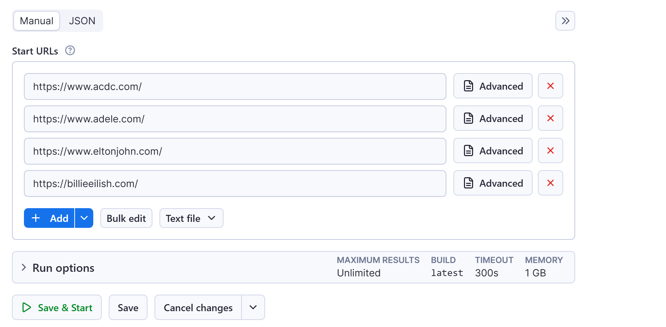Viewport: 666px width, 327px height.
Task: Click the Save button
Action: coord(128,307)
